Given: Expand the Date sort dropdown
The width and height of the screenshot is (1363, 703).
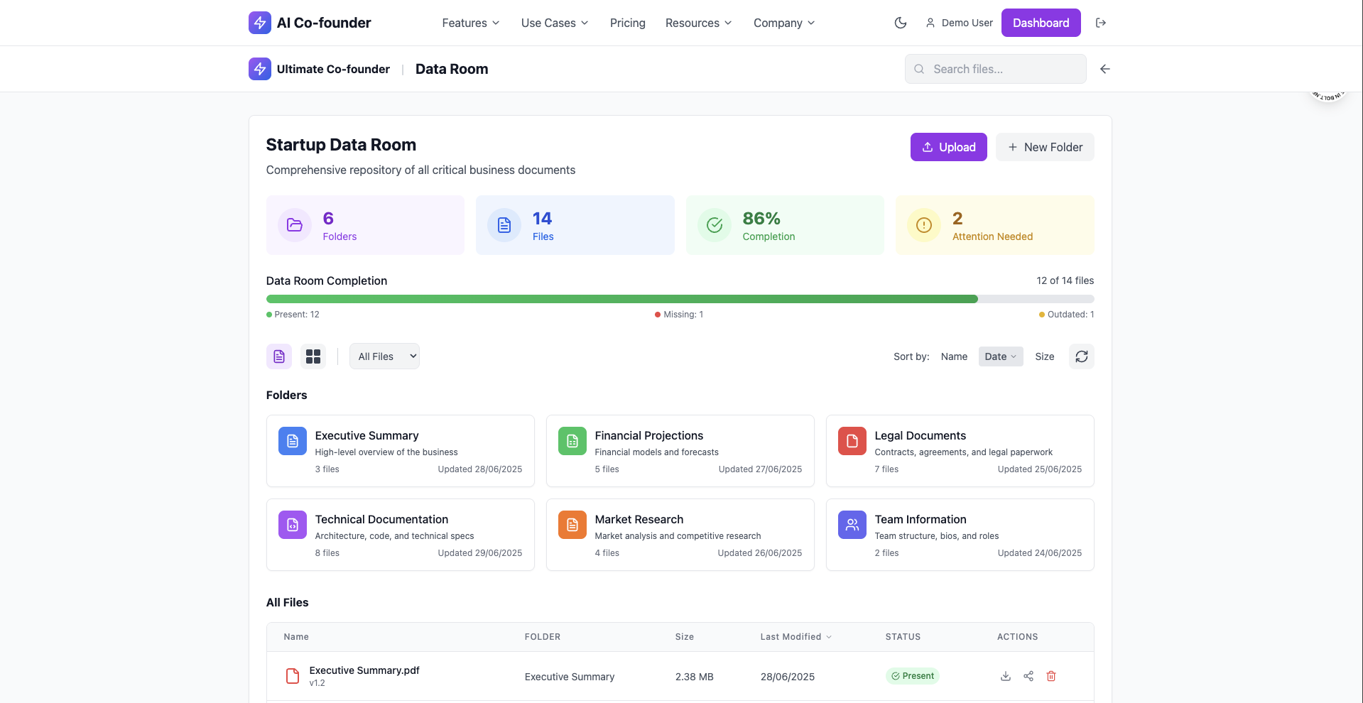Looking at the screenshot, I should (1000, 356).
